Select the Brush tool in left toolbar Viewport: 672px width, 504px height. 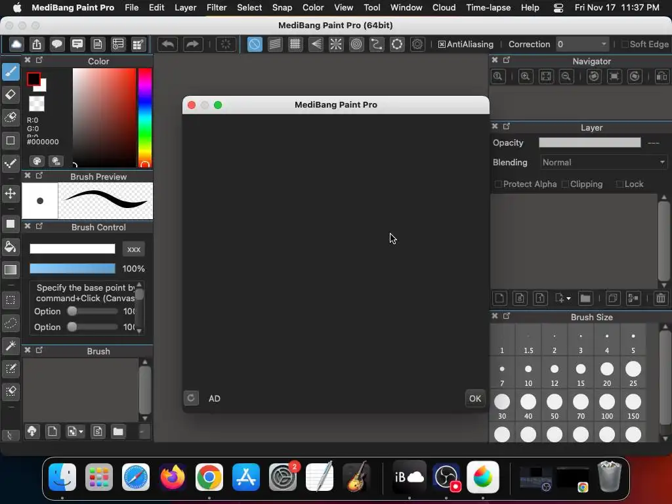[x=10, y=72]
